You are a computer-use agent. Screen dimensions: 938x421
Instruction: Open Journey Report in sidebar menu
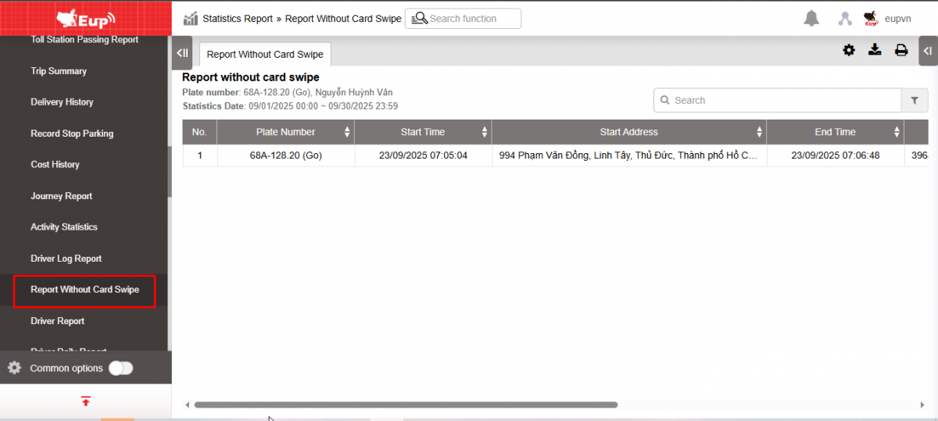pyautogui.click(x=62, y=196)
